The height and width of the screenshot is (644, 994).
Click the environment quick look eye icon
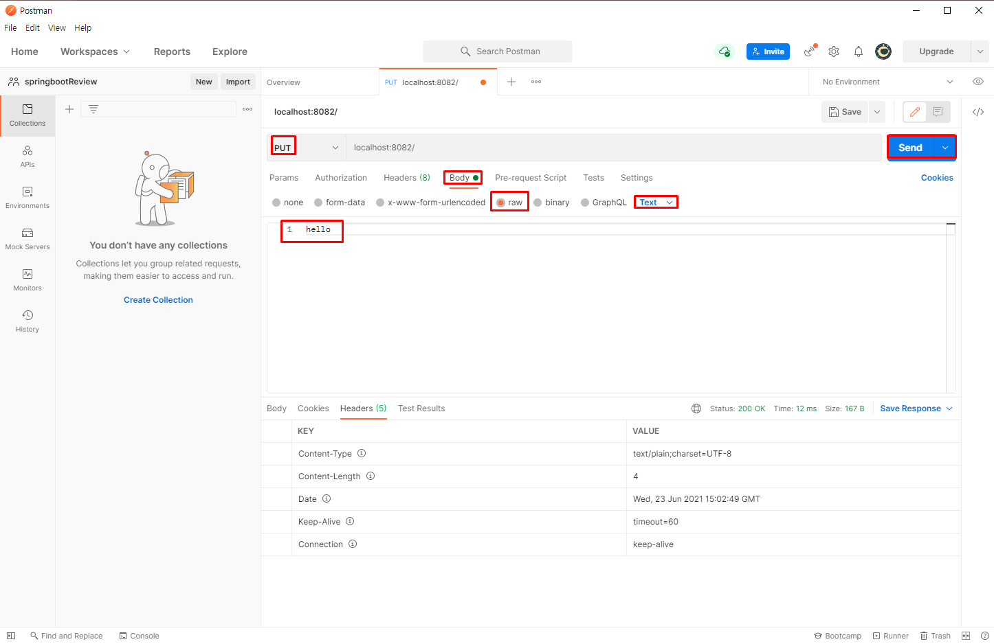(x=978, y=82)
